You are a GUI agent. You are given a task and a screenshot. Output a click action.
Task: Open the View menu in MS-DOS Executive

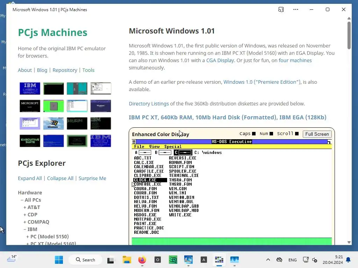[x=154, y=147]
